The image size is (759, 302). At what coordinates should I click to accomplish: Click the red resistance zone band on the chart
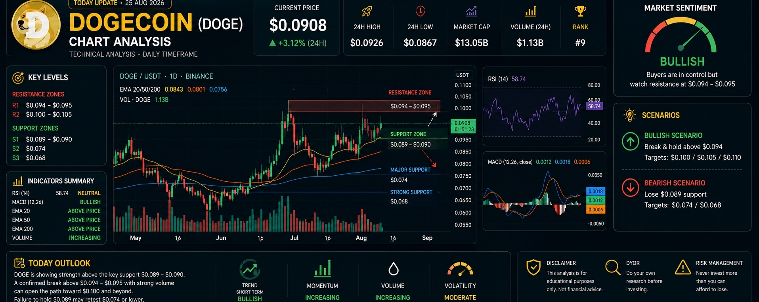[364, 106]
